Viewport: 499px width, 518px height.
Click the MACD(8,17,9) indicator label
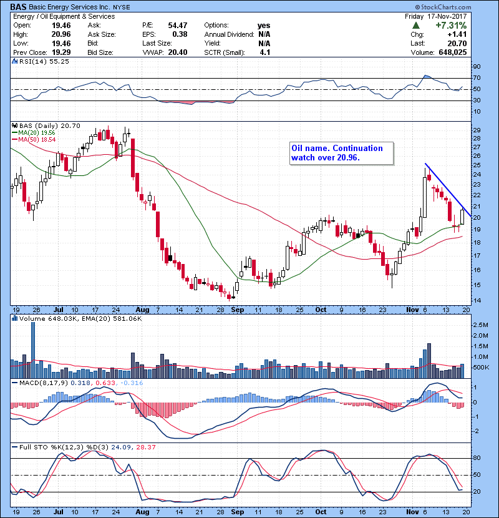point(44,383)
